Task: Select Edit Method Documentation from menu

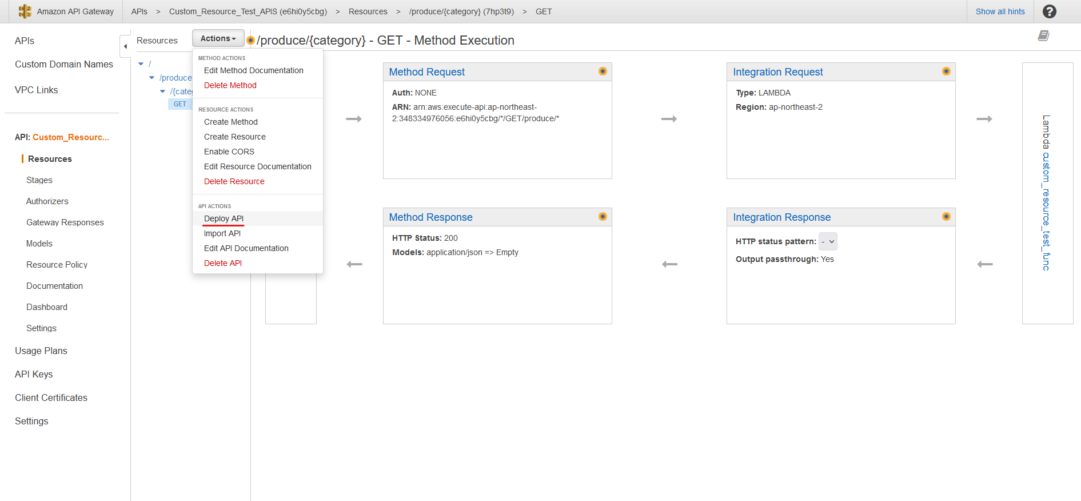Action: click(x=254, y=70)
